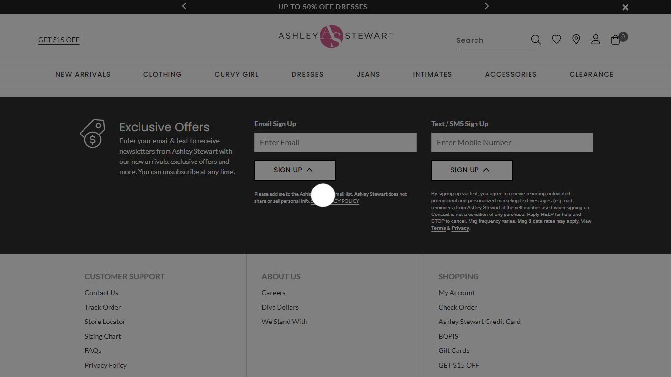The width and height of the screenshot is (671, 377).
Task: Click the Ashley Stewart logo
Action: point(335,36)
